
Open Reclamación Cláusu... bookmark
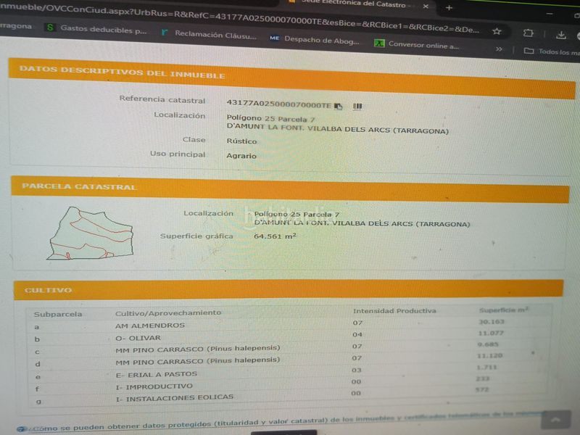tap(209, 34)
